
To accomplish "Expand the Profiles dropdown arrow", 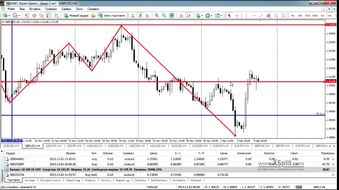I will click(19, 16).
